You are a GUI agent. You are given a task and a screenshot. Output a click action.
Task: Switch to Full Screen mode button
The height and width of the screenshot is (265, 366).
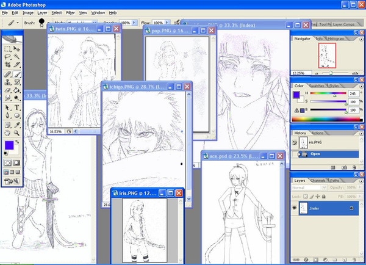(18, 172)
